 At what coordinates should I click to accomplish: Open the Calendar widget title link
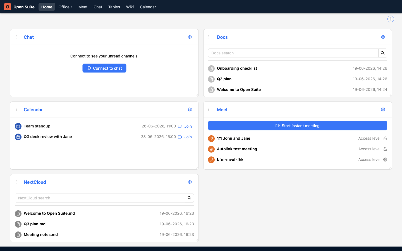tap(33, 110)
